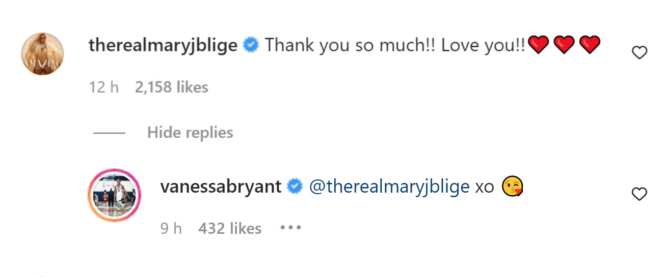
Task: Click the verified badge beside therealmaryjblige
Action: pyautogui.click(x=250, y=46)
